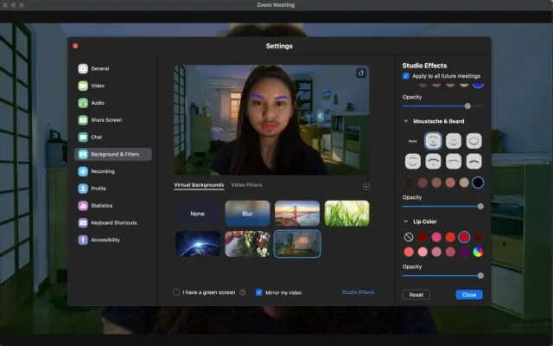
Task: Click the Studio Effects link
Action: (358, 292)
